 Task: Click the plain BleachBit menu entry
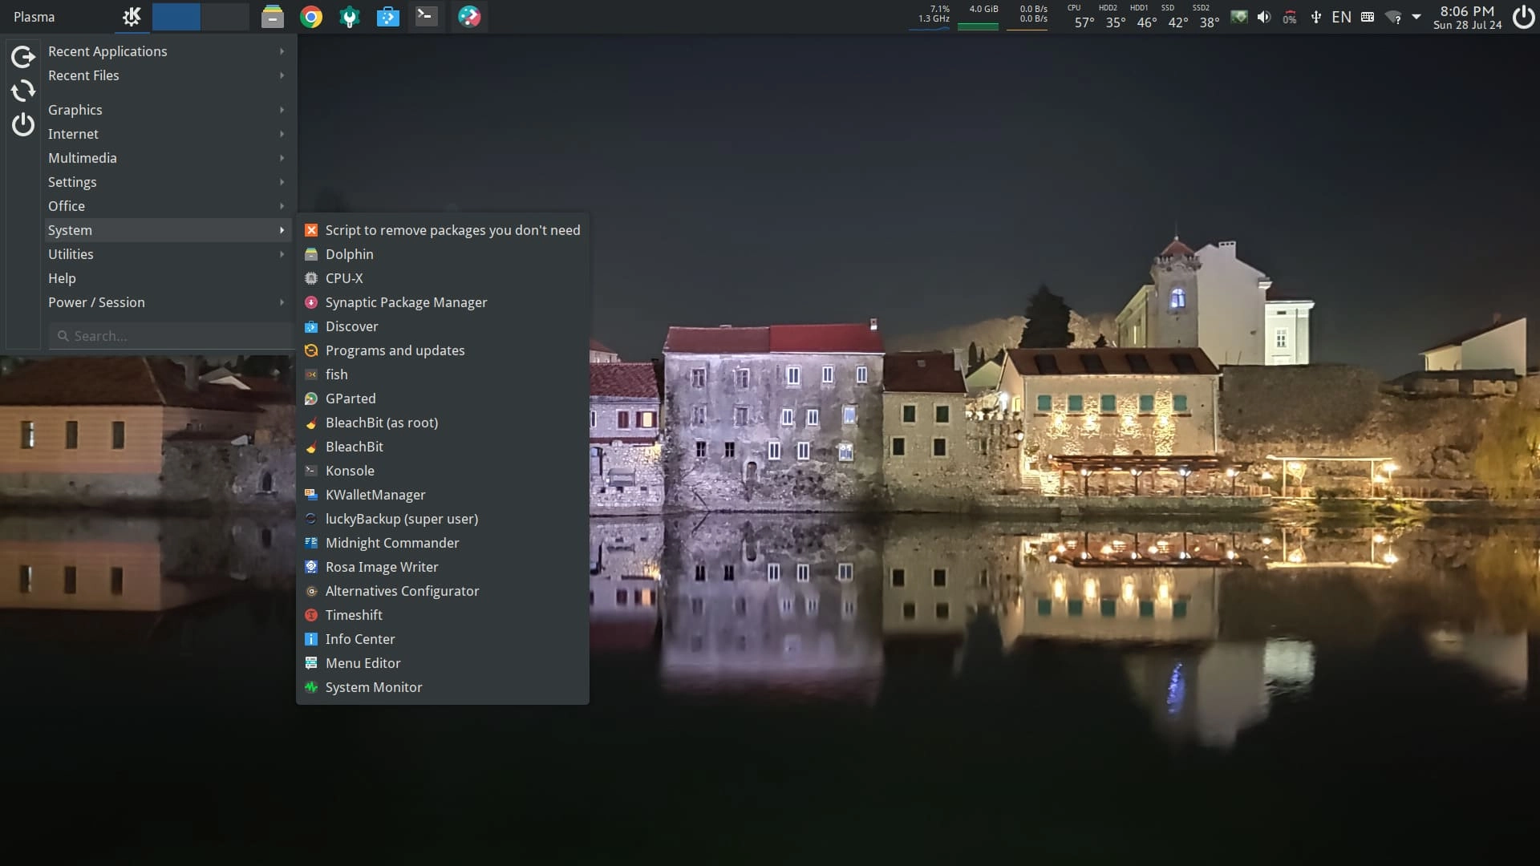[x=443, y=447]
